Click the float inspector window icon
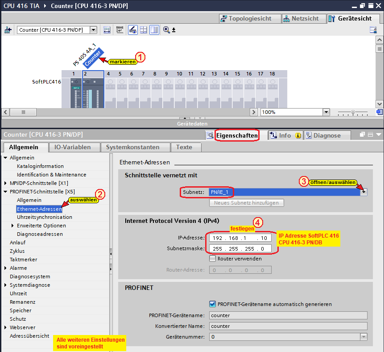The height and width of the screenshot is (352, 384). tap(362, 134)
